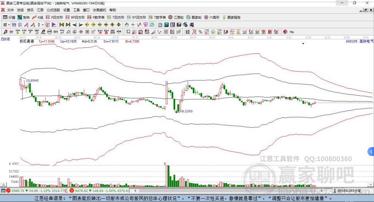Click the 688285 高铁电气 stock label

click(x=359, y=41)
